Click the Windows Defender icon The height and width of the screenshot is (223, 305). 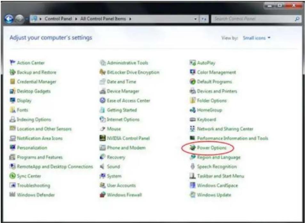(12, 195)
